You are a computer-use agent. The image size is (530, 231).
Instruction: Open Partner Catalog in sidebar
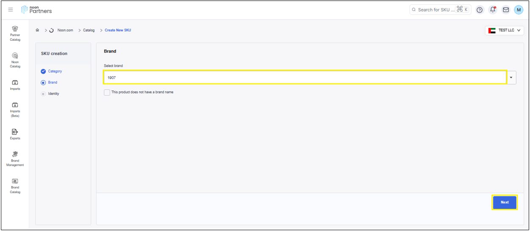pos(15,33)
